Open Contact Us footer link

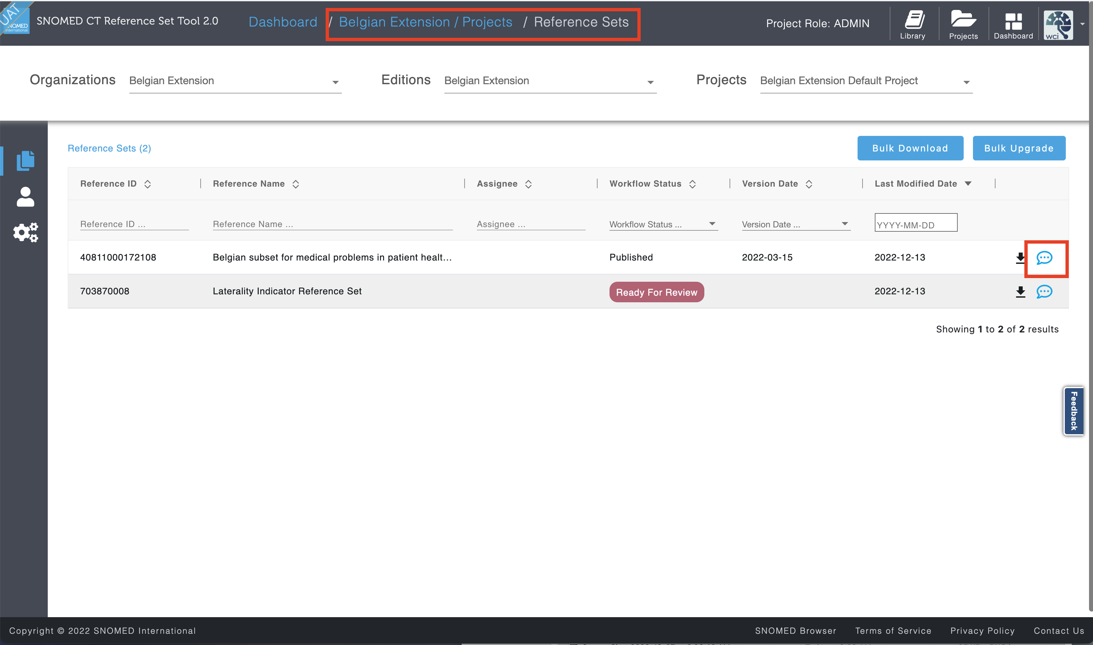pos(1059,631)
